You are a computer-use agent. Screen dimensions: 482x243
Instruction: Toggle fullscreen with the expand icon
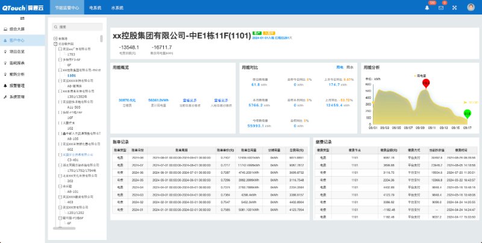(454, 7)
